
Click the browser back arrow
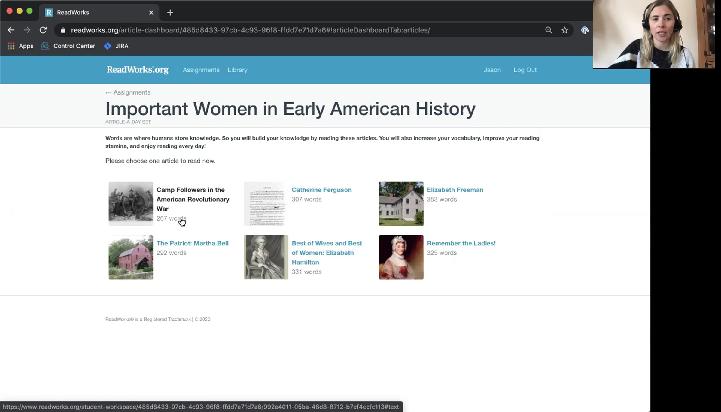(11, 30)
